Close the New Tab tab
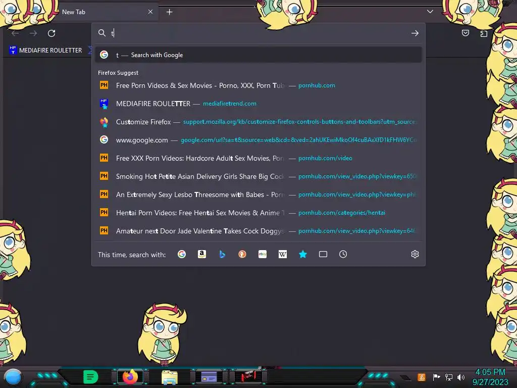This screenshot has width=517, height=388. click(150, 12)
